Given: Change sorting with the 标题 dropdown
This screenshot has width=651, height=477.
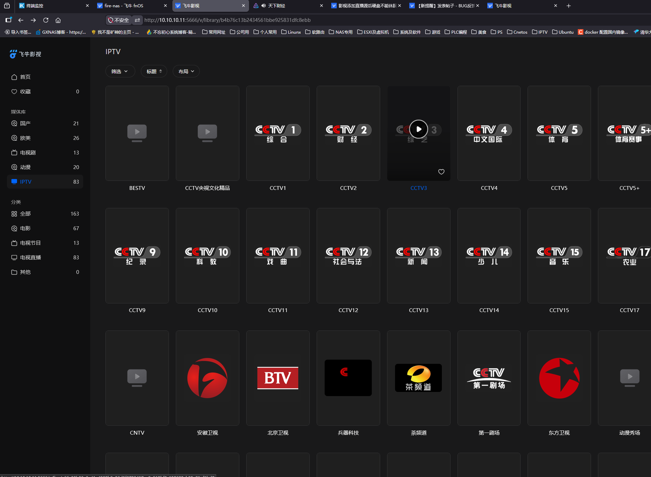Looking at the screenshot, I should coord(154,72).
